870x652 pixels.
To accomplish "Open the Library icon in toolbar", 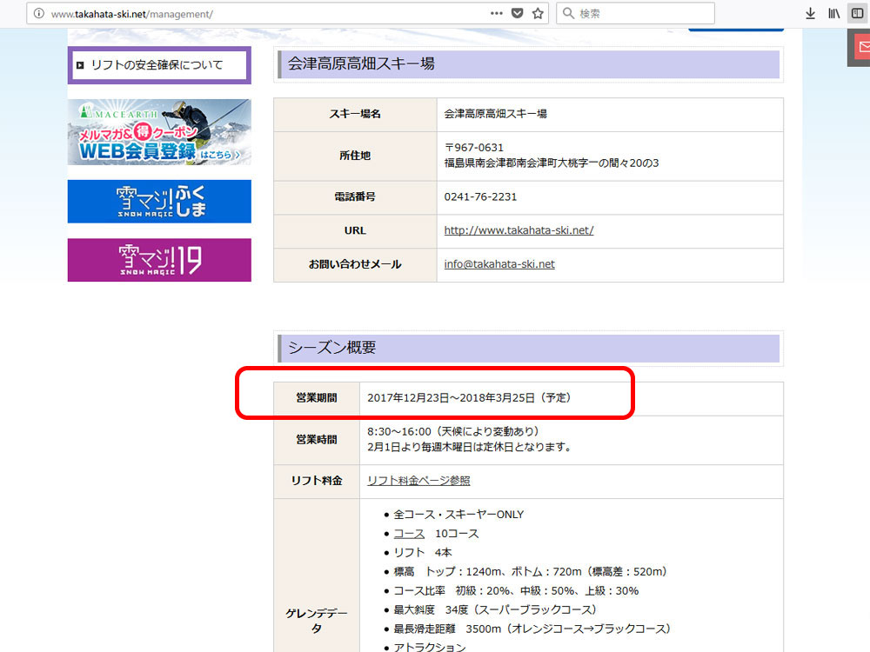I will pyautogui.click(x=833, y=14).
